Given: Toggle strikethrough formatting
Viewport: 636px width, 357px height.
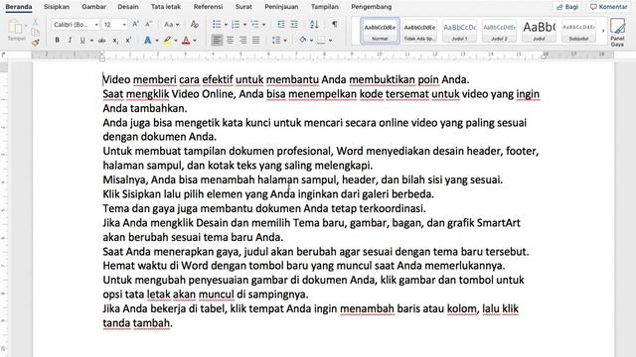Looking at the screenshot, I should [x=101, y=40].
